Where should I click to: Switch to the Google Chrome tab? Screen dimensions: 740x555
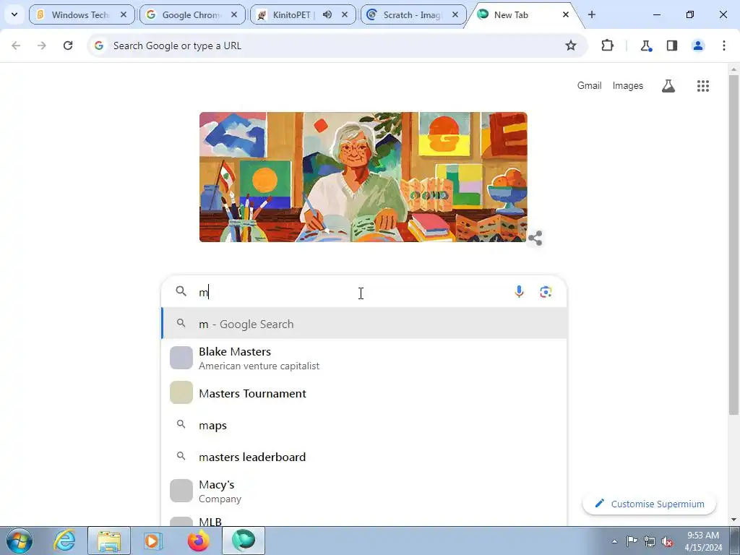click(x=192, y=14)
